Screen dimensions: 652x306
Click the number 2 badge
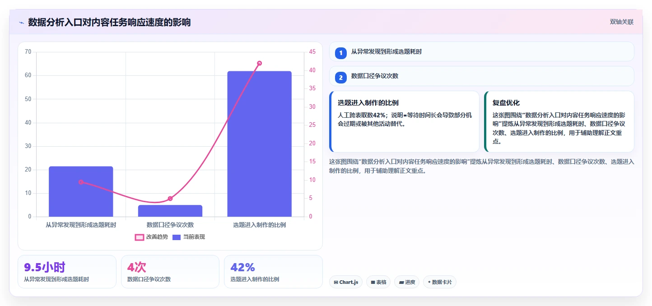341,78
